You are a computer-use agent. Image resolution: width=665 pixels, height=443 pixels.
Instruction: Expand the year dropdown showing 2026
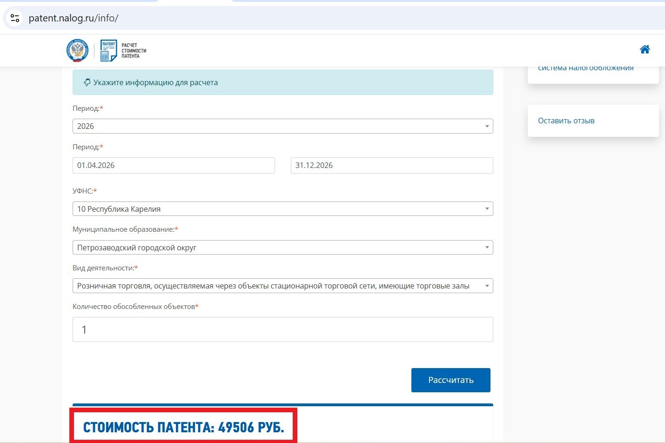pyautogui.click(x=282, y=126)
